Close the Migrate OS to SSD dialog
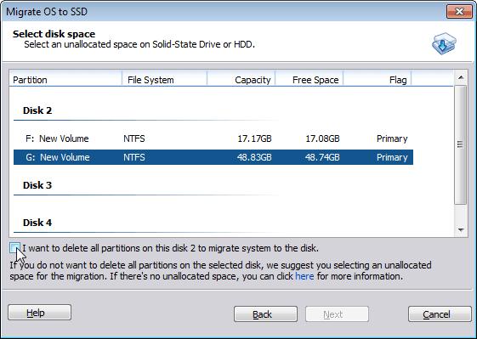Screen dimensions: 477x339 pos(459,12)
